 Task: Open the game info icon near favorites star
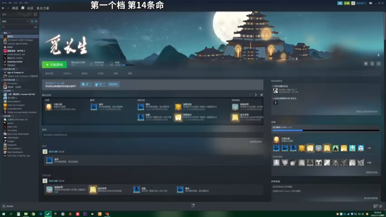click(372, 64)
